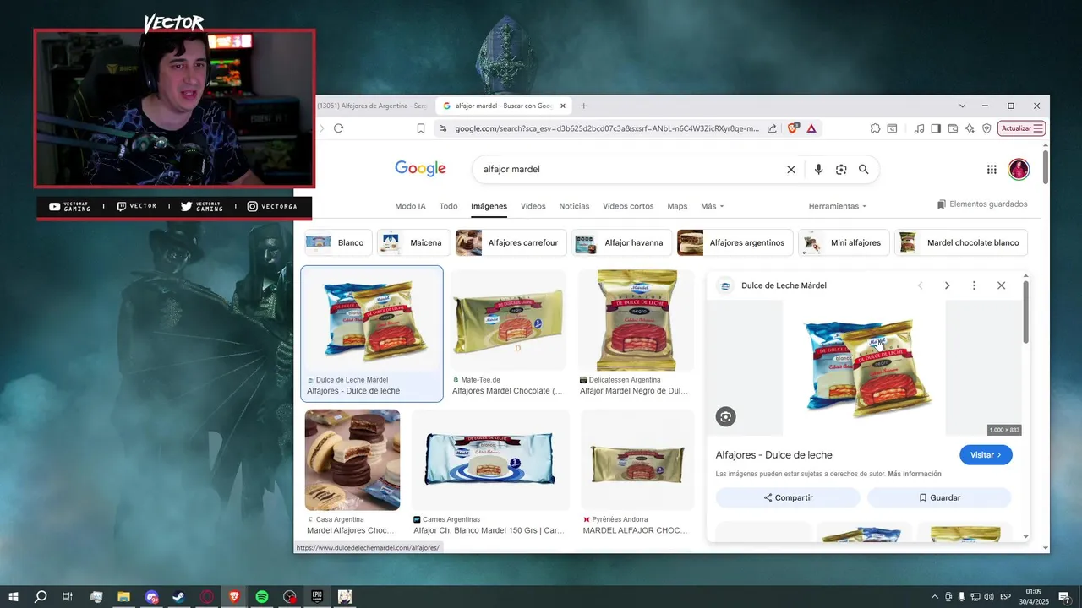Screen dimensions: 1082x608
Task: Bookmark this page icon
Action: pyautogui.click(x=421, y=128)
